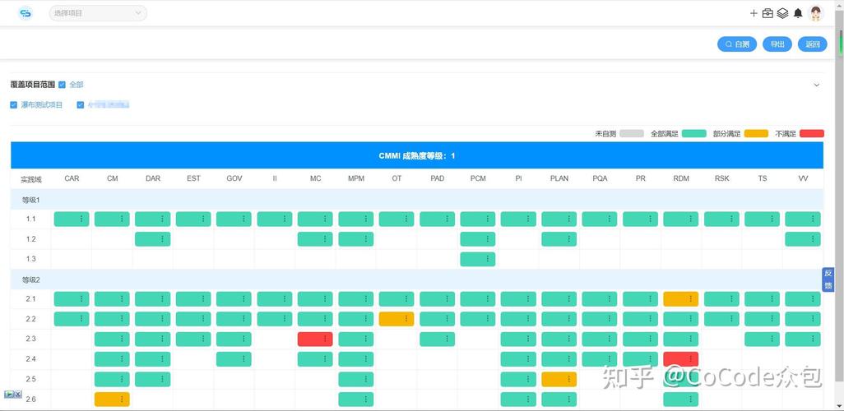Image resolution: width=844 pixels, height=411 pixels.
Task: Click the CoCode logo icon
Action: (26, 13)
